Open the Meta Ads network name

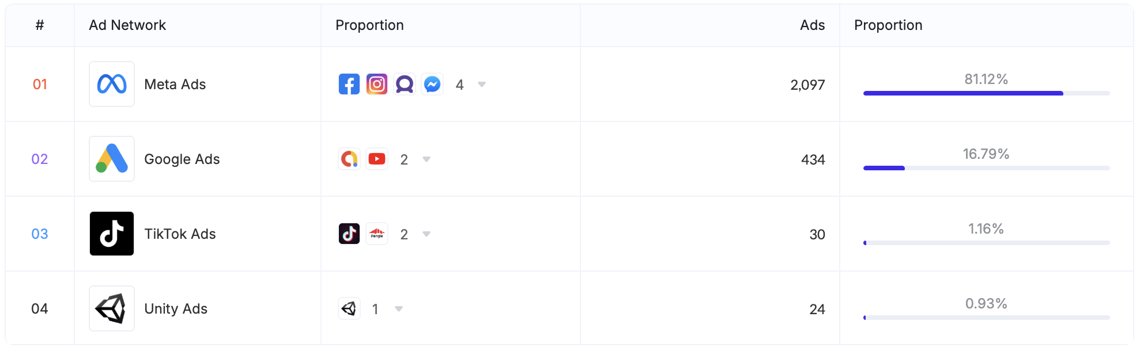pos(175,84)
